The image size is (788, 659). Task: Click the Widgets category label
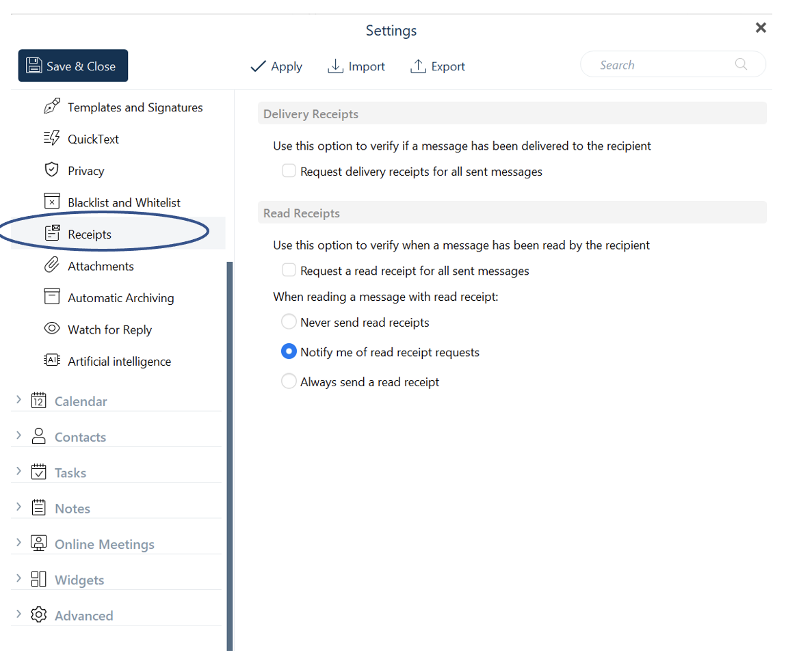79,580
